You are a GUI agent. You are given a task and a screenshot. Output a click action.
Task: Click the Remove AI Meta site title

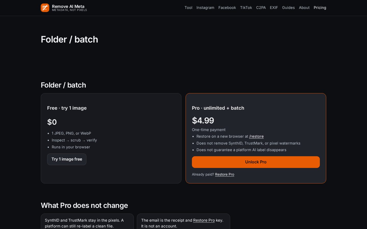click(68, 6)
